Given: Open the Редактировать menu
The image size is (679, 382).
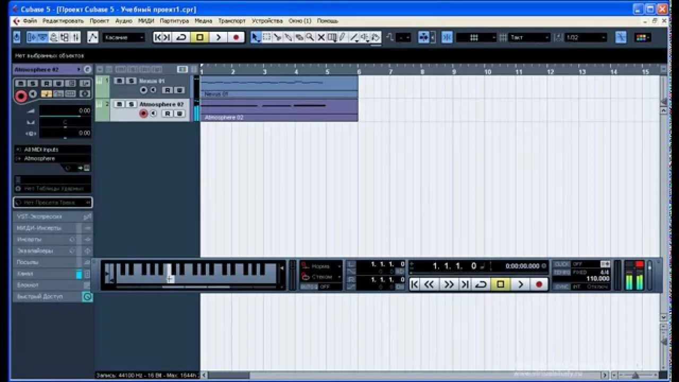Looking at the screenshot, I should tap(63, 21).
